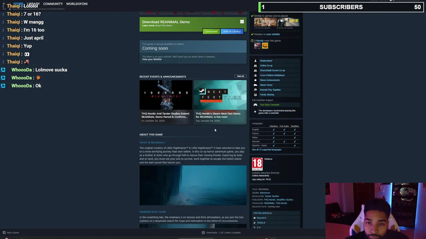
Task: Open the Amplifier Studios publisher link
Action: click(285, 200)
